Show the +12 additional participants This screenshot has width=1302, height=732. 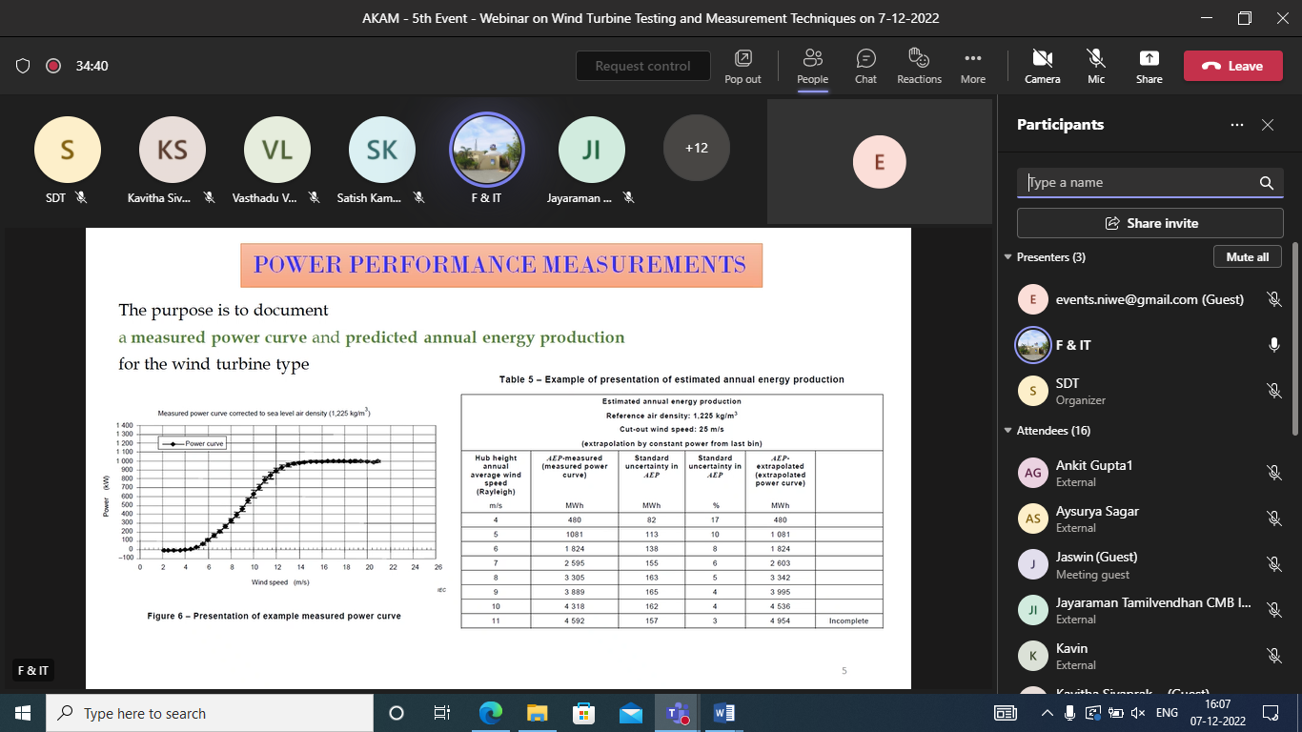(x=696, y=148)
